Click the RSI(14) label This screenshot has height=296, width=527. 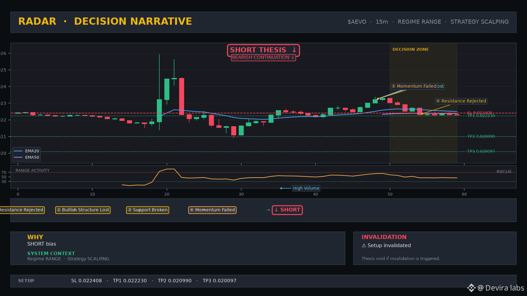[504, 172]
